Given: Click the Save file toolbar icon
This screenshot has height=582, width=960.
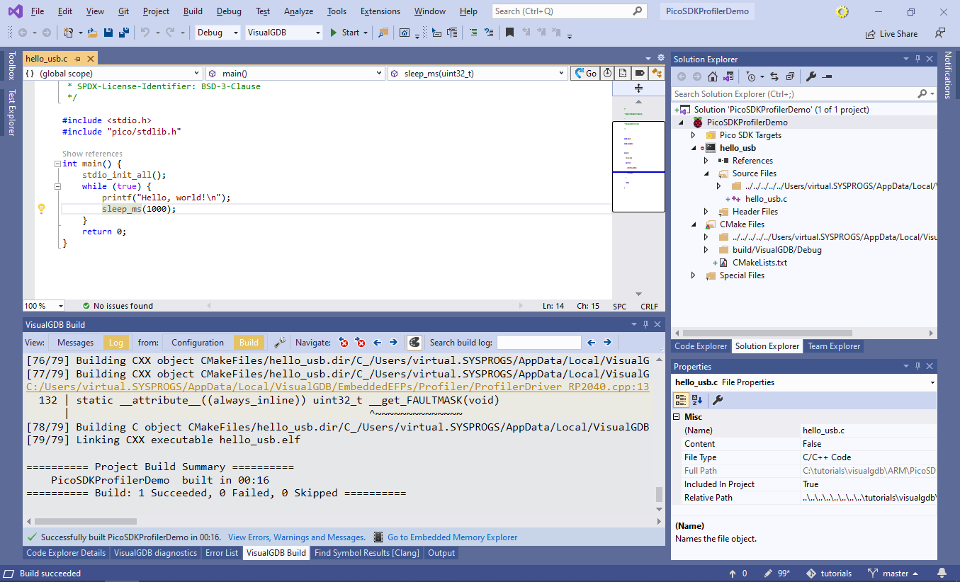Looking at the screenshot, I should [108, 33].
